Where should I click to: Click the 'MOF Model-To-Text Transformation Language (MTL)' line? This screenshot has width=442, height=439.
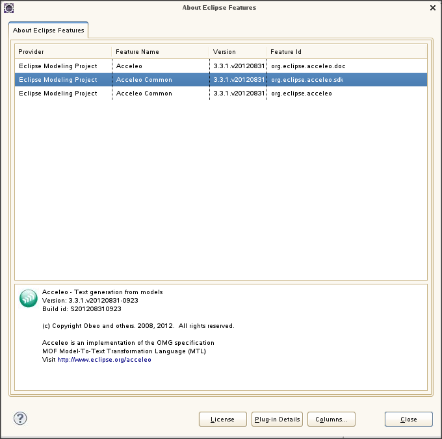(x=124, y=351)
